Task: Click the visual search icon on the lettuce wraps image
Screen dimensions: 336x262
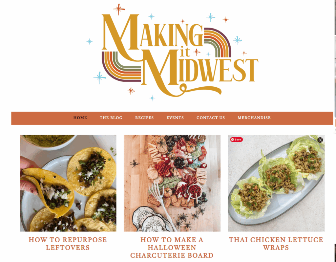Action: click(x=320, y=140)
